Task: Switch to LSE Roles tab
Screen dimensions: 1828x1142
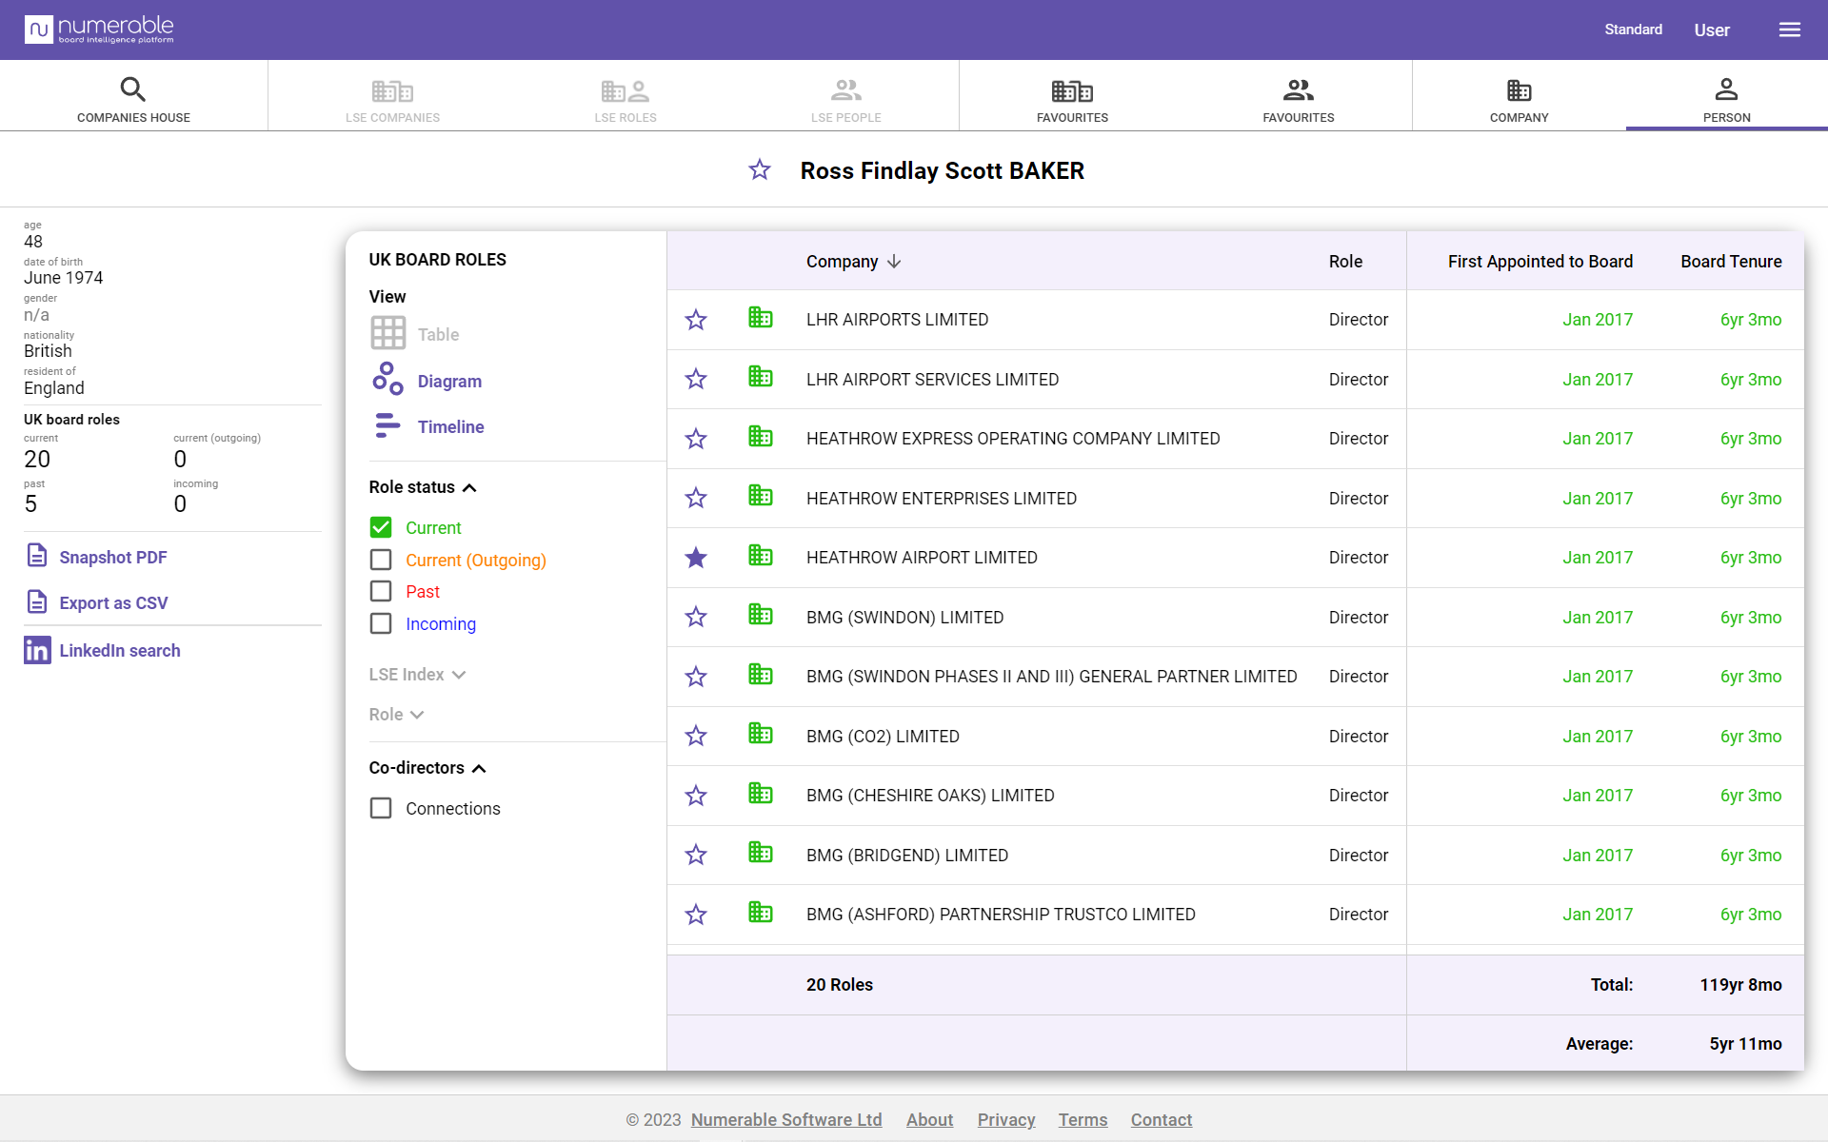Action: (626, 99)
